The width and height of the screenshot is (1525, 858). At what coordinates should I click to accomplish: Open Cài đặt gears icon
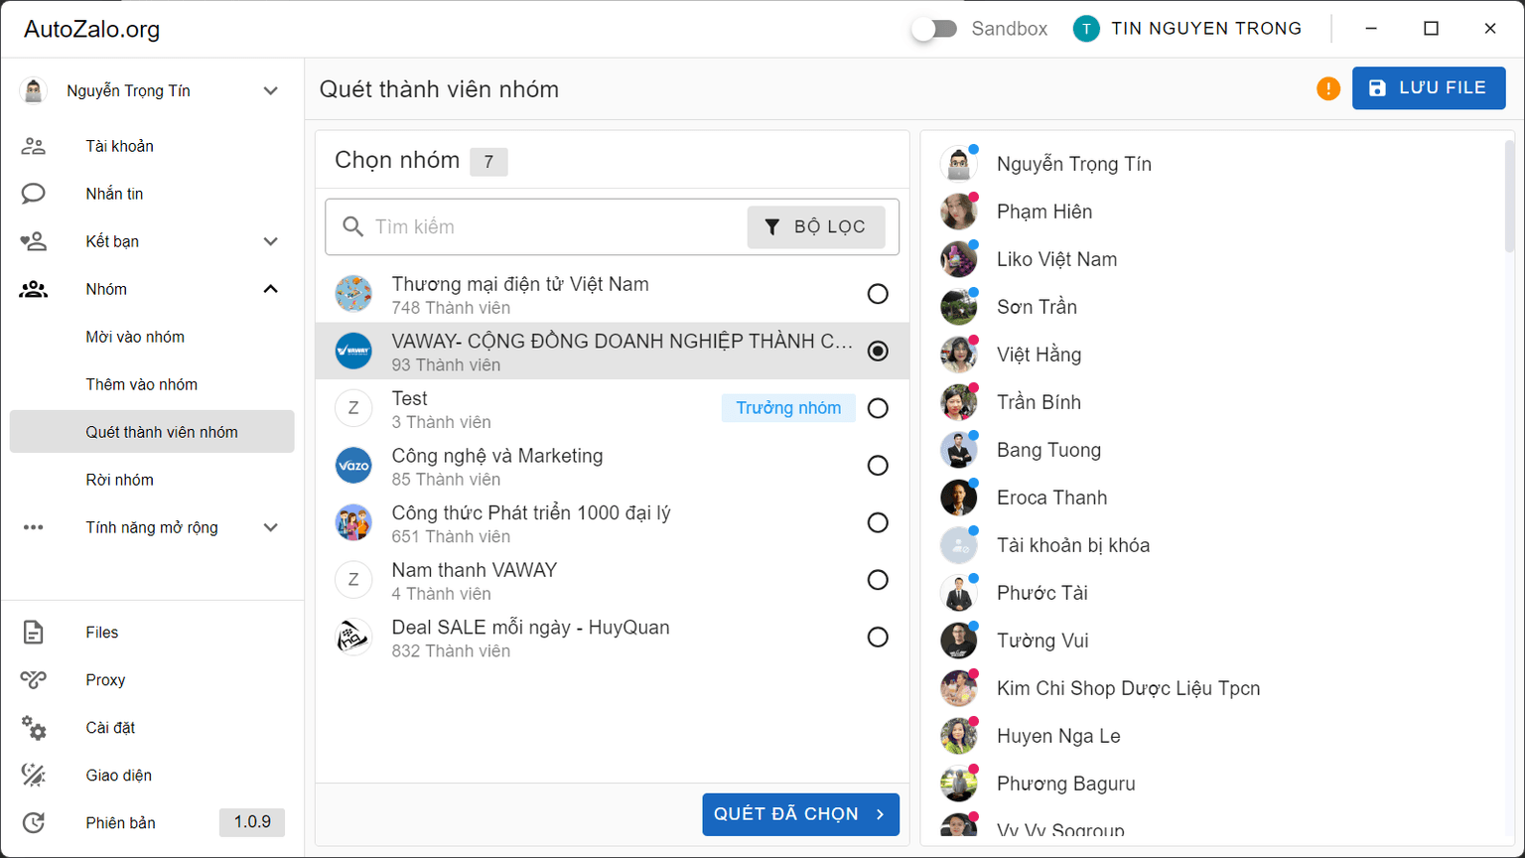(34, 728)
